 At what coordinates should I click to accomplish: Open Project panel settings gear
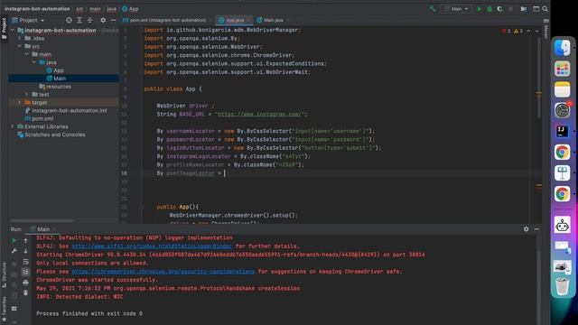(103, 20)
